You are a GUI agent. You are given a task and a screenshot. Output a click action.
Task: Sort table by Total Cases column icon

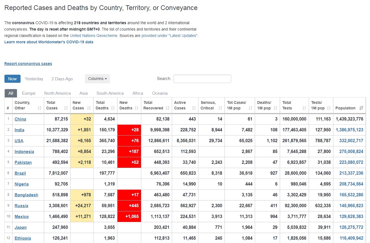[66, 108]
